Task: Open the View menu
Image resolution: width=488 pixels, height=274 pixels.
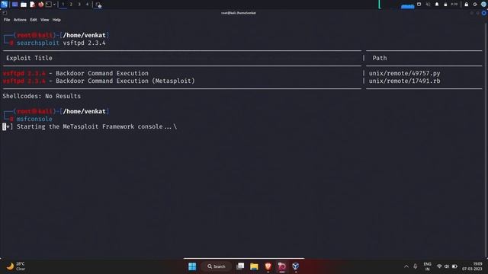Action: tap(44, 20)
